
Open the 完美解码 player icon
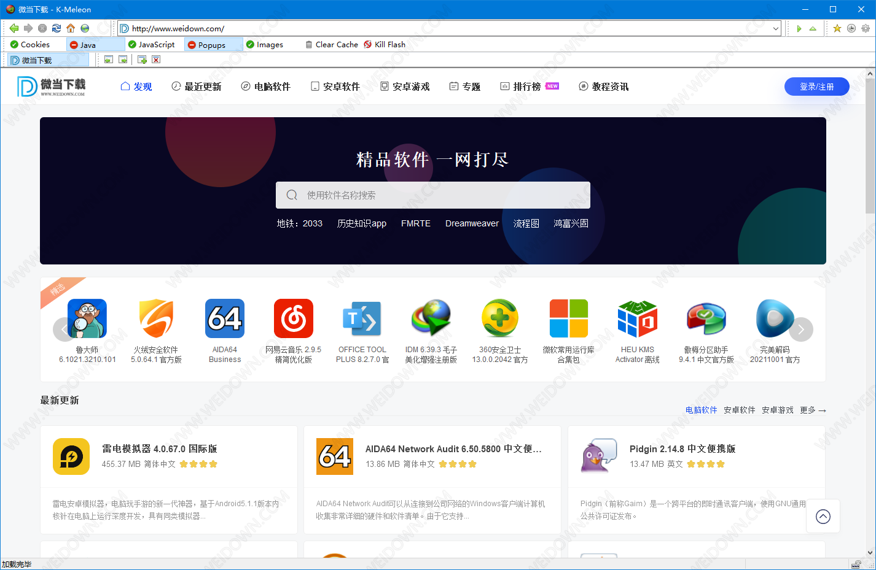click(775, 318)
